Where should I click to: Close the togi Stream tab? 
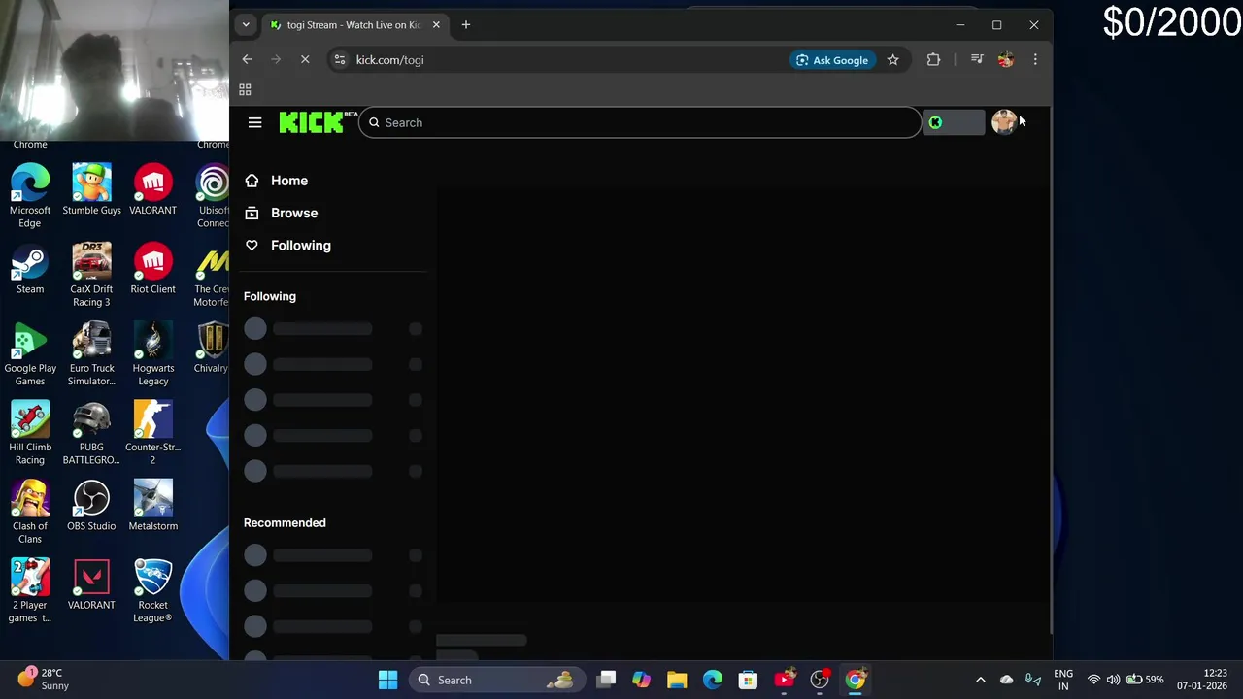pyautogui.click(x=436, y=24)
